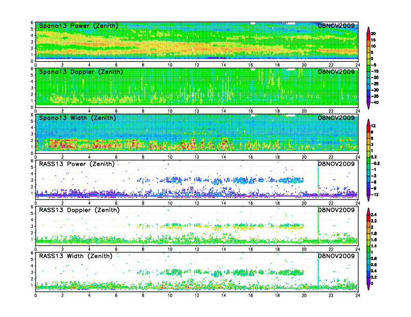Viewport: 411px width, 317px height.
Task: Click the '15' label on the top colorbar
Action: click(x=373, y=40)
